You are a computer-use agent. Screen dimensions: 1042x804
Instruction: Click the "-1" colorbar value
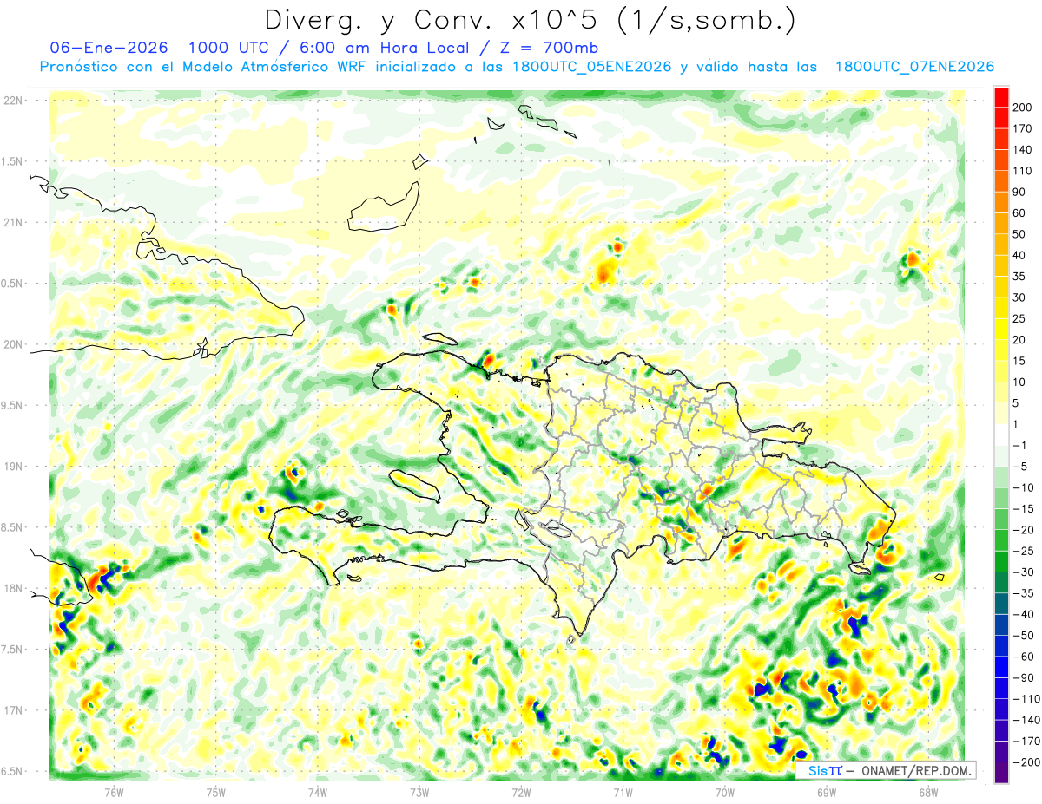[1019, 446]
